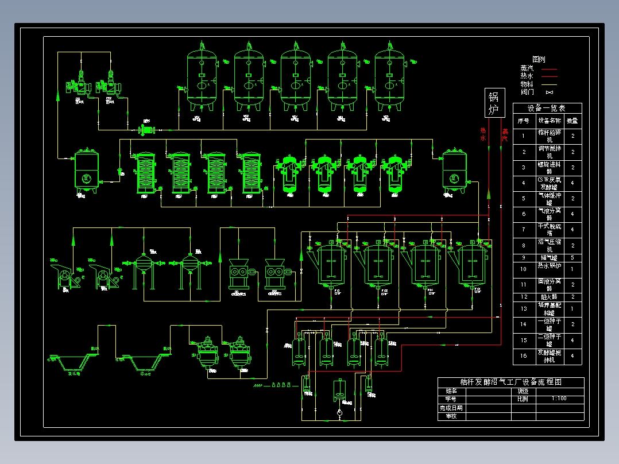Image resolution: width=619 pixels, height=464 pixels.
Task: Select the 设备名称 column header
Action: tap(550, 121)
